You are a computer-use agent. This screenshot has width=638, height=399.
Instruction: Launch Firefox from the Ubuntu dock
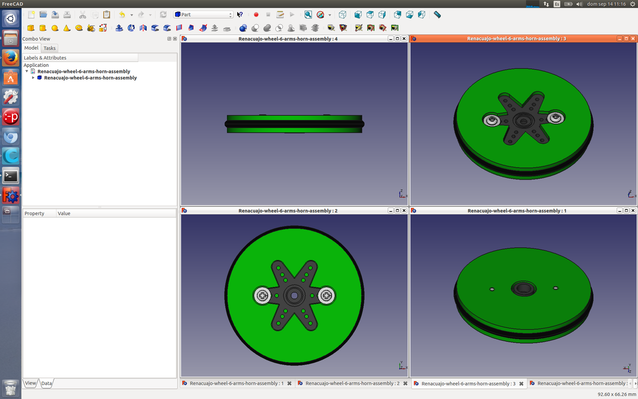click(10, 58)
